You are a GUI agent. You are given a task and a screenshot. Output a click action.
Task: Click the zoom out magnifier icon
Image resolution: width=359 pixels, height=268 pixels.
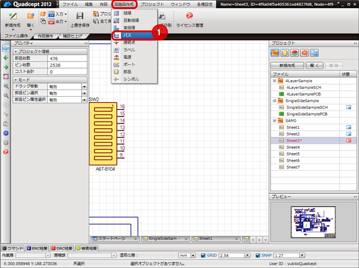(x=6, y=96)
